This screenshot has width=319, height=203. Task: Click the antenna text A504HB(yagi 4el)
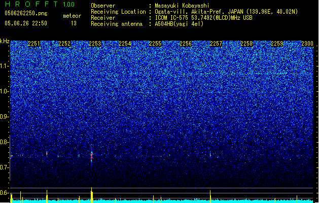pyautogui.click(x=179, y=24)
